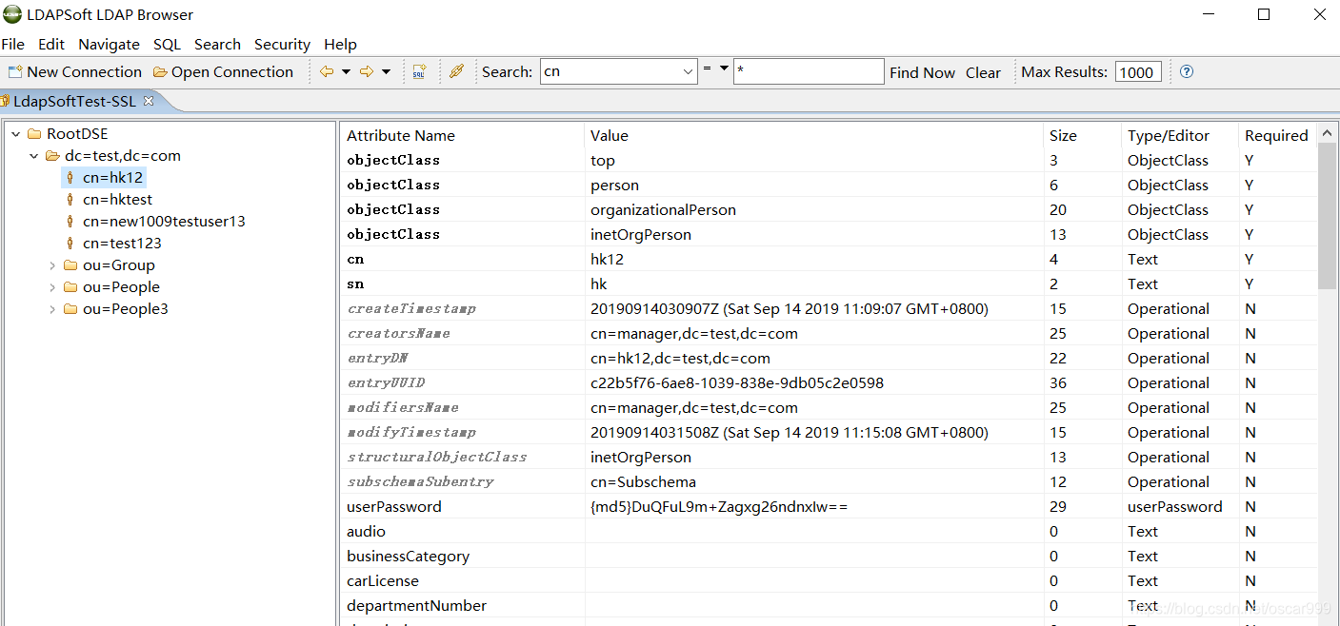Create a New Connection via toolbar icon

(x=13, y=71)
